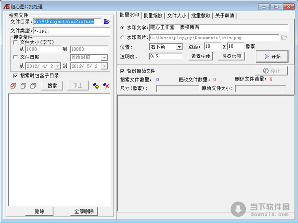
Task: Click the 开始 button
Action: (272, 56)
